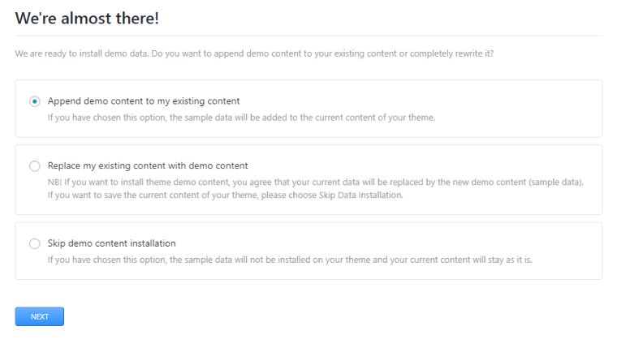Click the blue NEXT button
Image resolution: width=617 pixels, height=339 pixels.
click(x=39, y=316)
